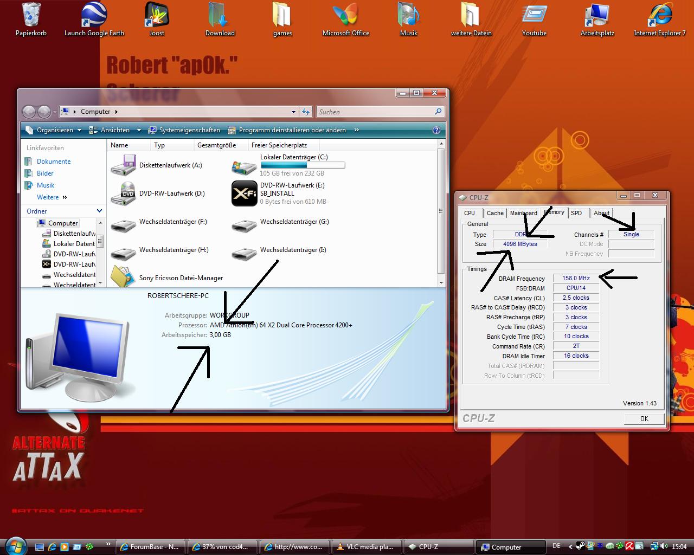The image size is (694, 555).
Task: Switch to About tab in CPU-Z
Action: (601, 213)
